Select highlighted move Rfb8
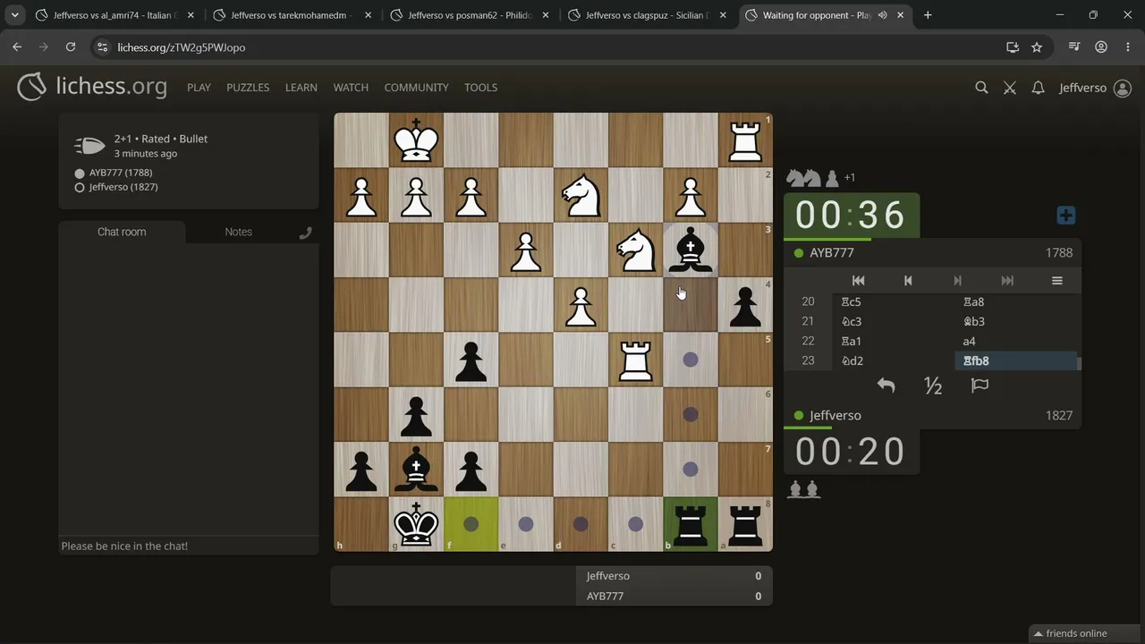The image size is (1145, 644). click(x=1016, y=360)
